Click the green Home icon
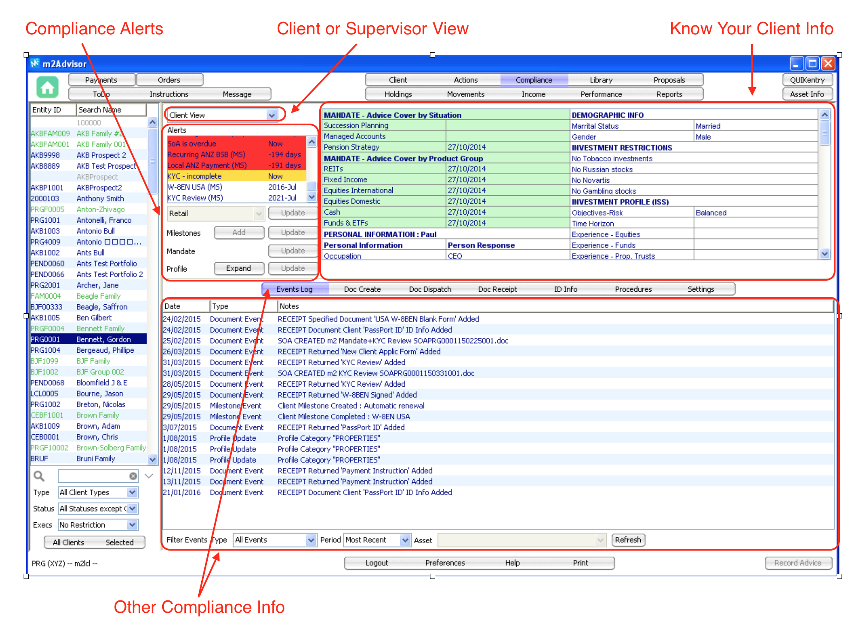 pos(47,87)
